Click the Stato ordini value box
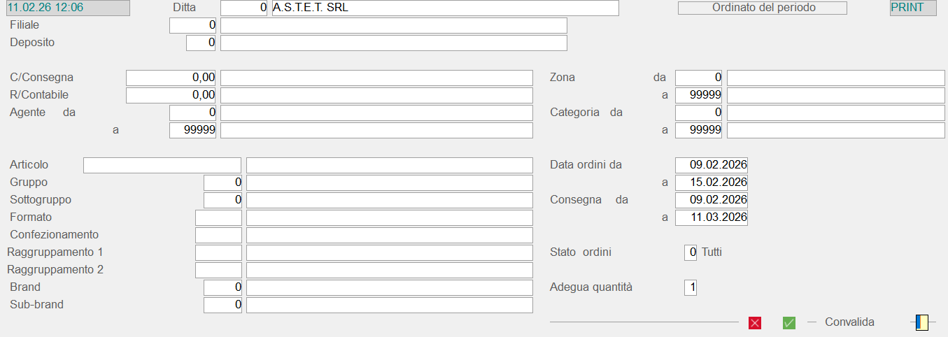This screenshot has width=948, height=337. tap(691, 252)
